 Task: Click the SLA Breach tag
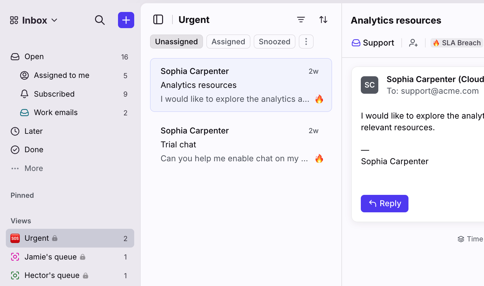(457, 43)
